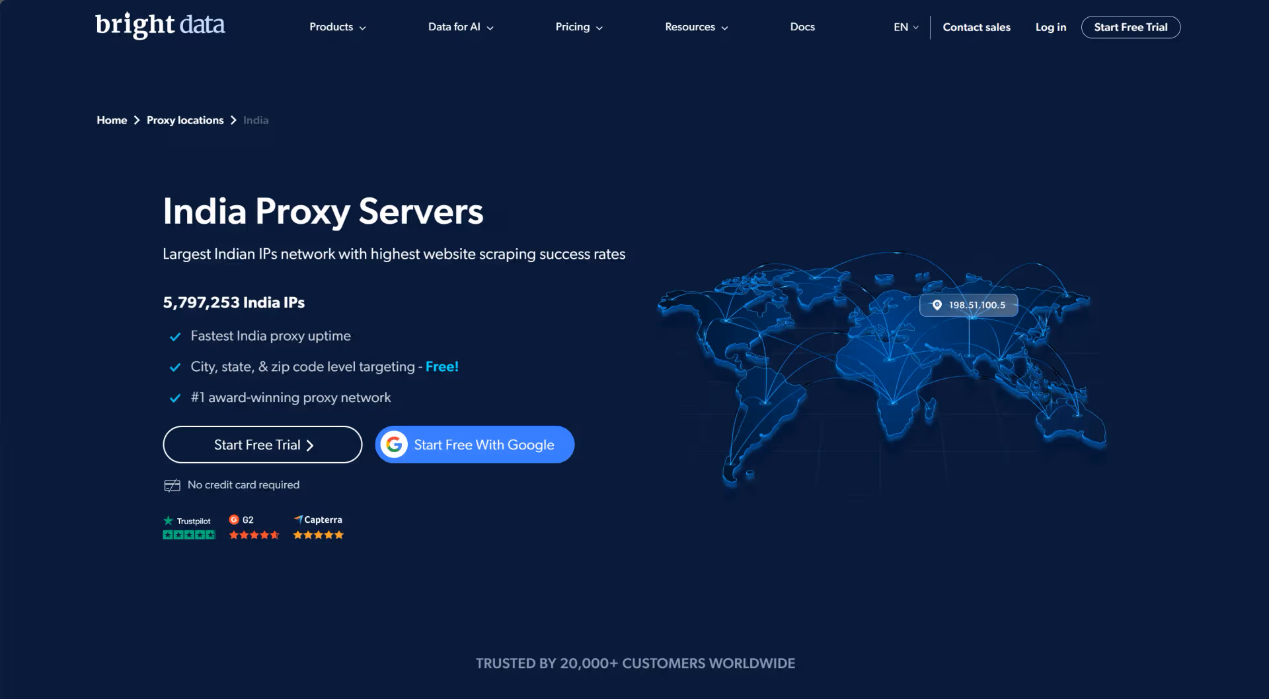The image size is (1269, 699).
Task: Click the checkmark beside 'Fastest India proxy uptime'
Action: (175, 337)
